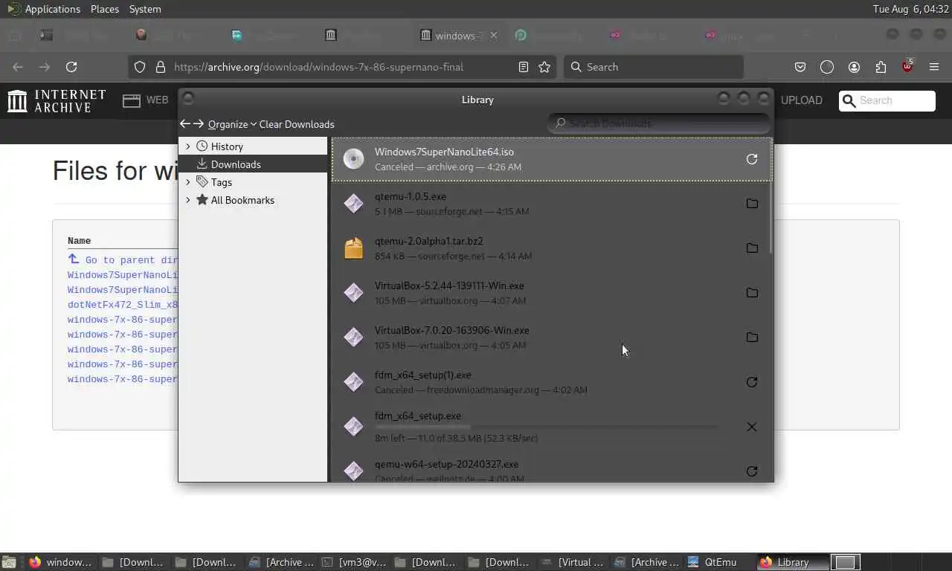Expand Tags tree node
The height and width of the screenshot is (571, 952).
(x=187, y=182)
